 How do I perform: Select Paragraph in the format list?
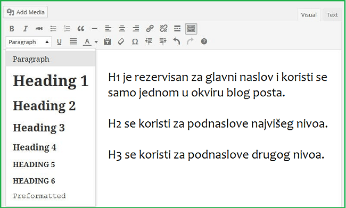coord(51,59)
